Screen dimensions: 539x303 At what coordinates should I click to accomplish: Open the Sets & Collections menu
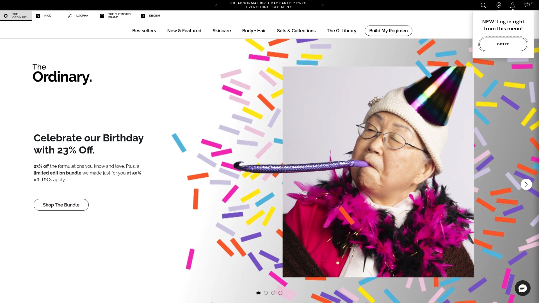[296, 31]
